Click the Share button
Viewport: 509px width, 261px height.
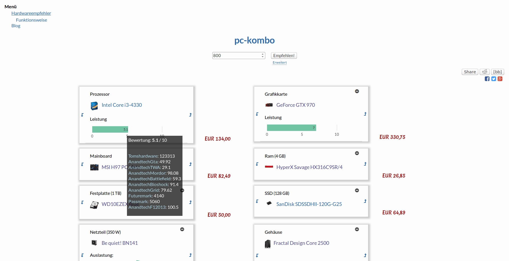[470, 72]
